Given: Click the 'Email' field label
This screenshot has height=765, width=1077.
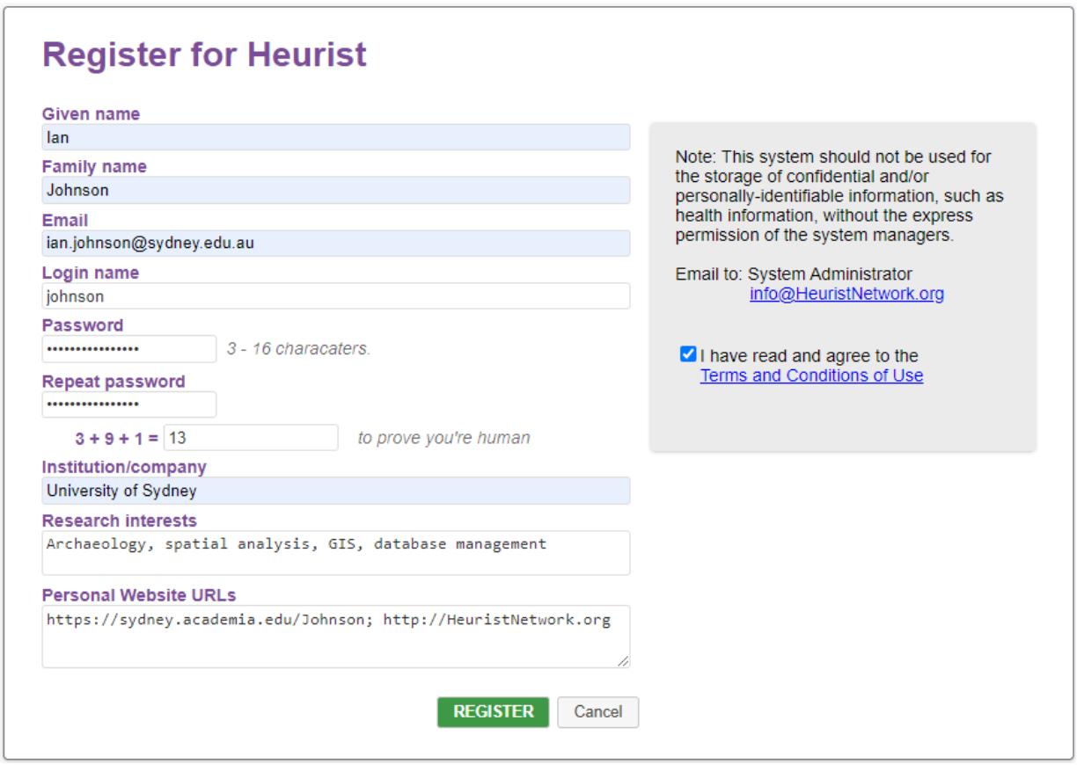Looking at the screenshot, I should 65,221.
